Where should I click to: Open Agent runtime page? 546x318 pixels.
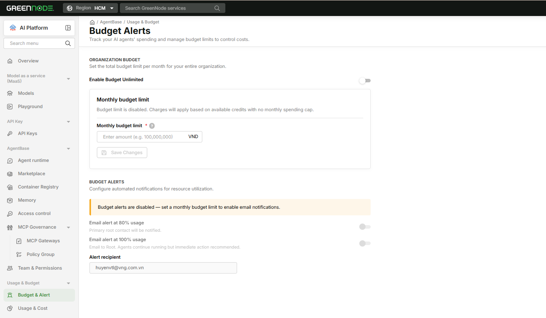click(39, 160)
